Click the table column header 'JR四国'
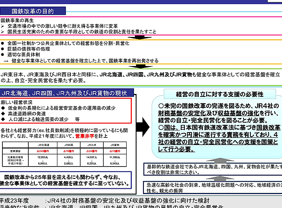282x208 pixels. tap(69, 145)
